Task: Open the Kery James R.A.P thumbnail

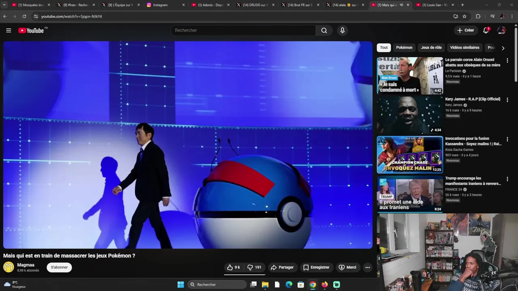Action: pos(410,115)
